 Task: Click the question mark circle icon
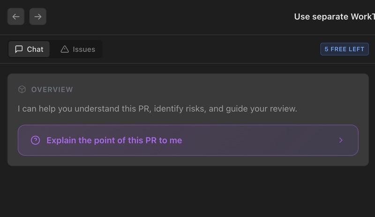tap(35, 140)
